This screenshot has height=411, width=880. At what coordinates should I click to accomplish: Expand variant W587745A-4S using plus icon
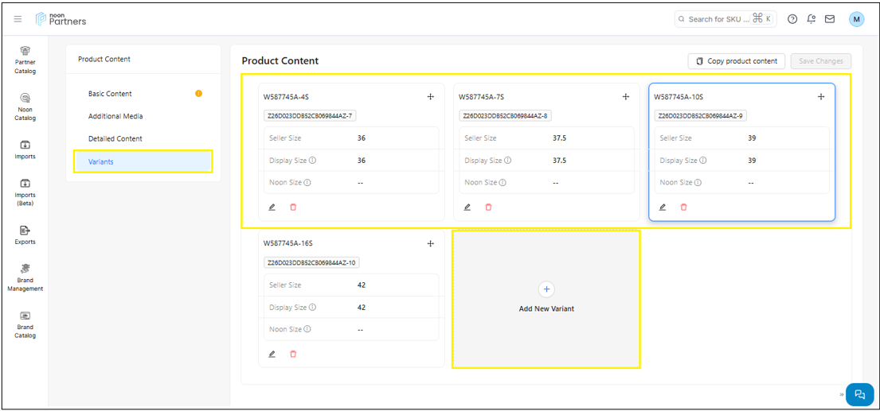point(431,97)
